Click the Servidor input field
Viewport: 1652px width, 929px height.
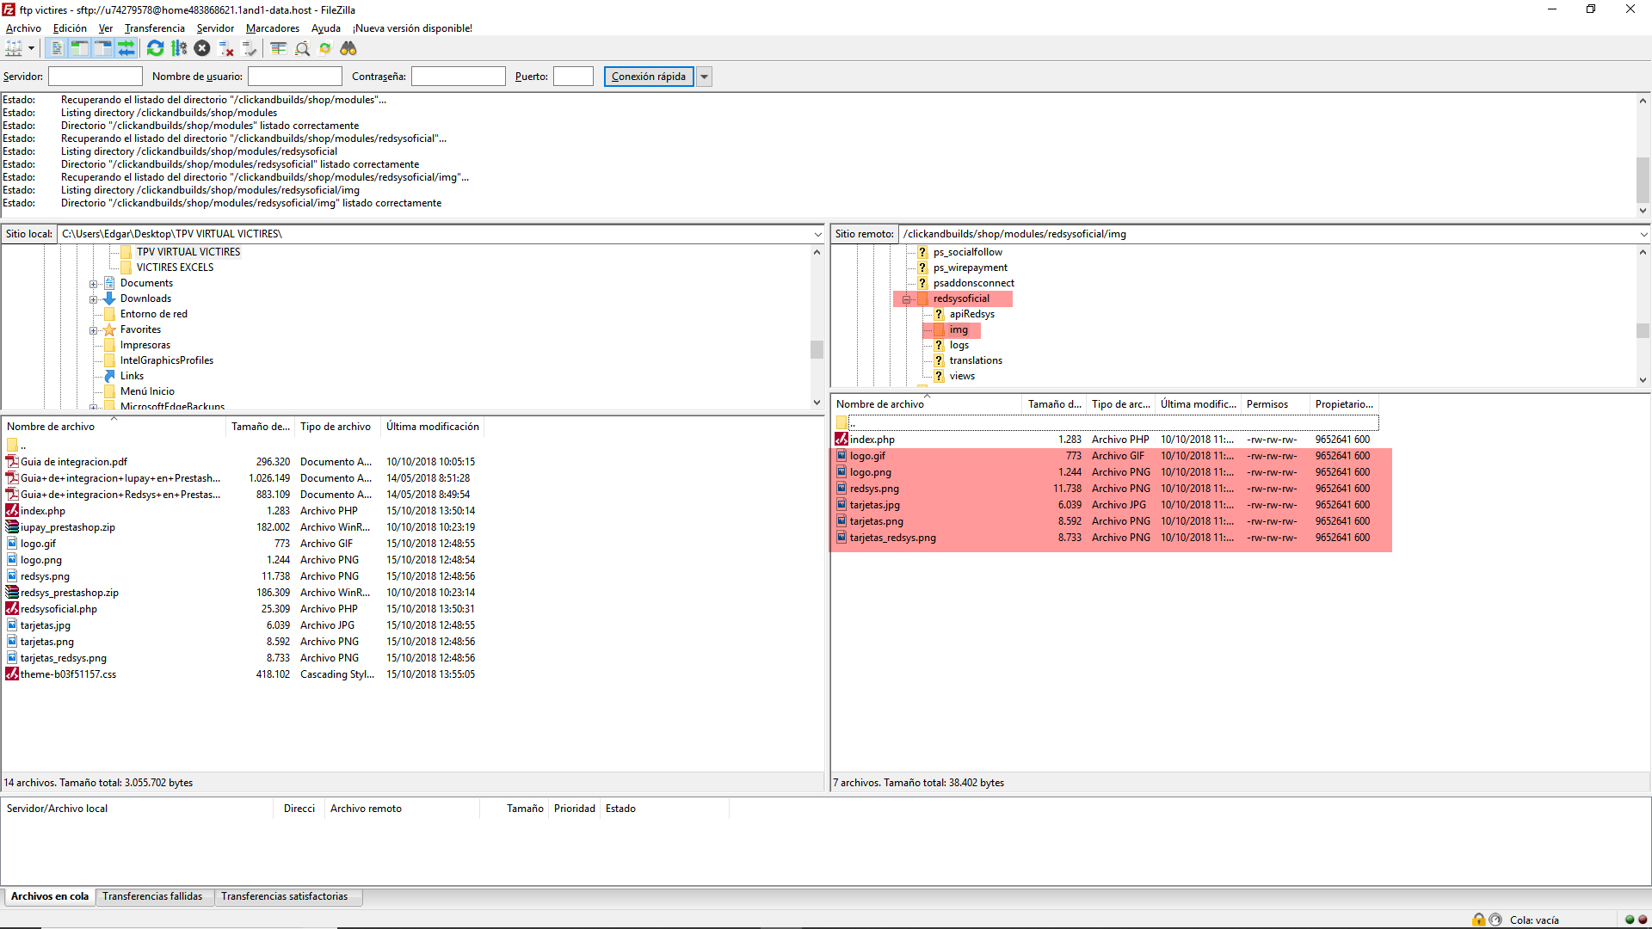click(x=95, y=77)
